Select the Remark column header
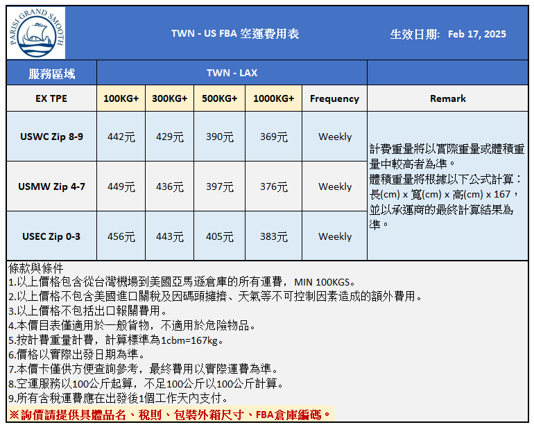Image resolution: width=534 pixels, height=427 pixels. [x=447, y=98]
